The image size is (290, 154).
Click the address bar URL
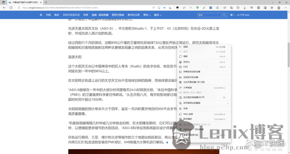coord(60,8)
